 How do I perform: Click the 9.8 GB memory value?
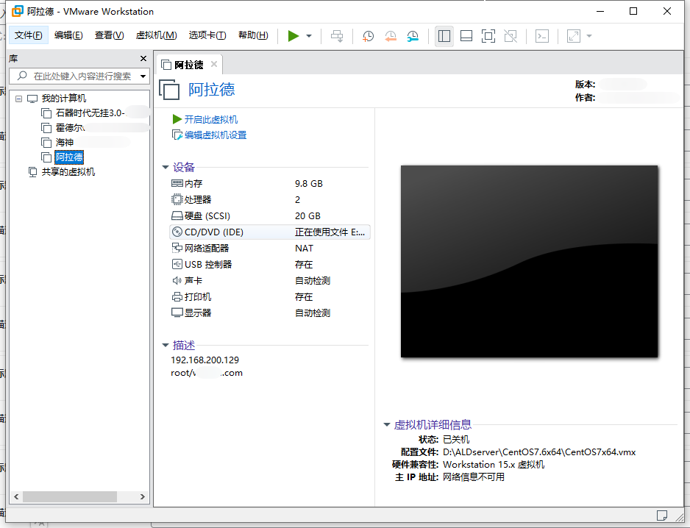pyautogui.click(x=309, y=184)
